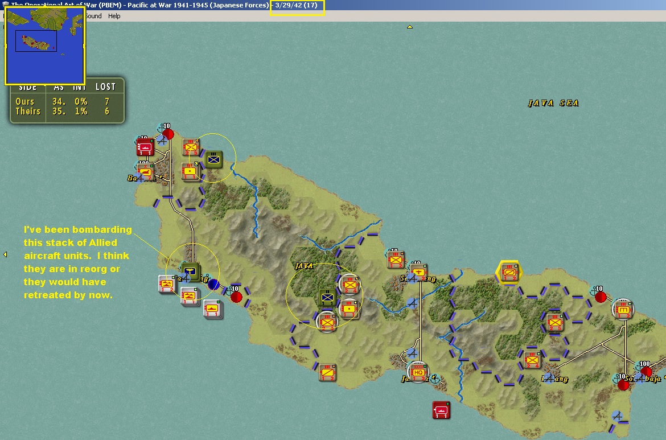Click the anchor port icon beside the HQ unit
Viewport: 666px width, 440px height.
(434, 379)
